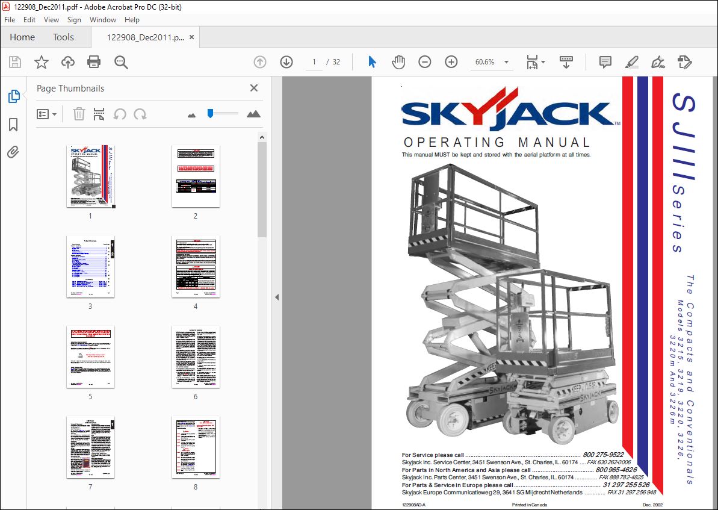The width and height of the screenshot is (718, 510).
Task: Go to previous page arrow
Action: point(260,62)
